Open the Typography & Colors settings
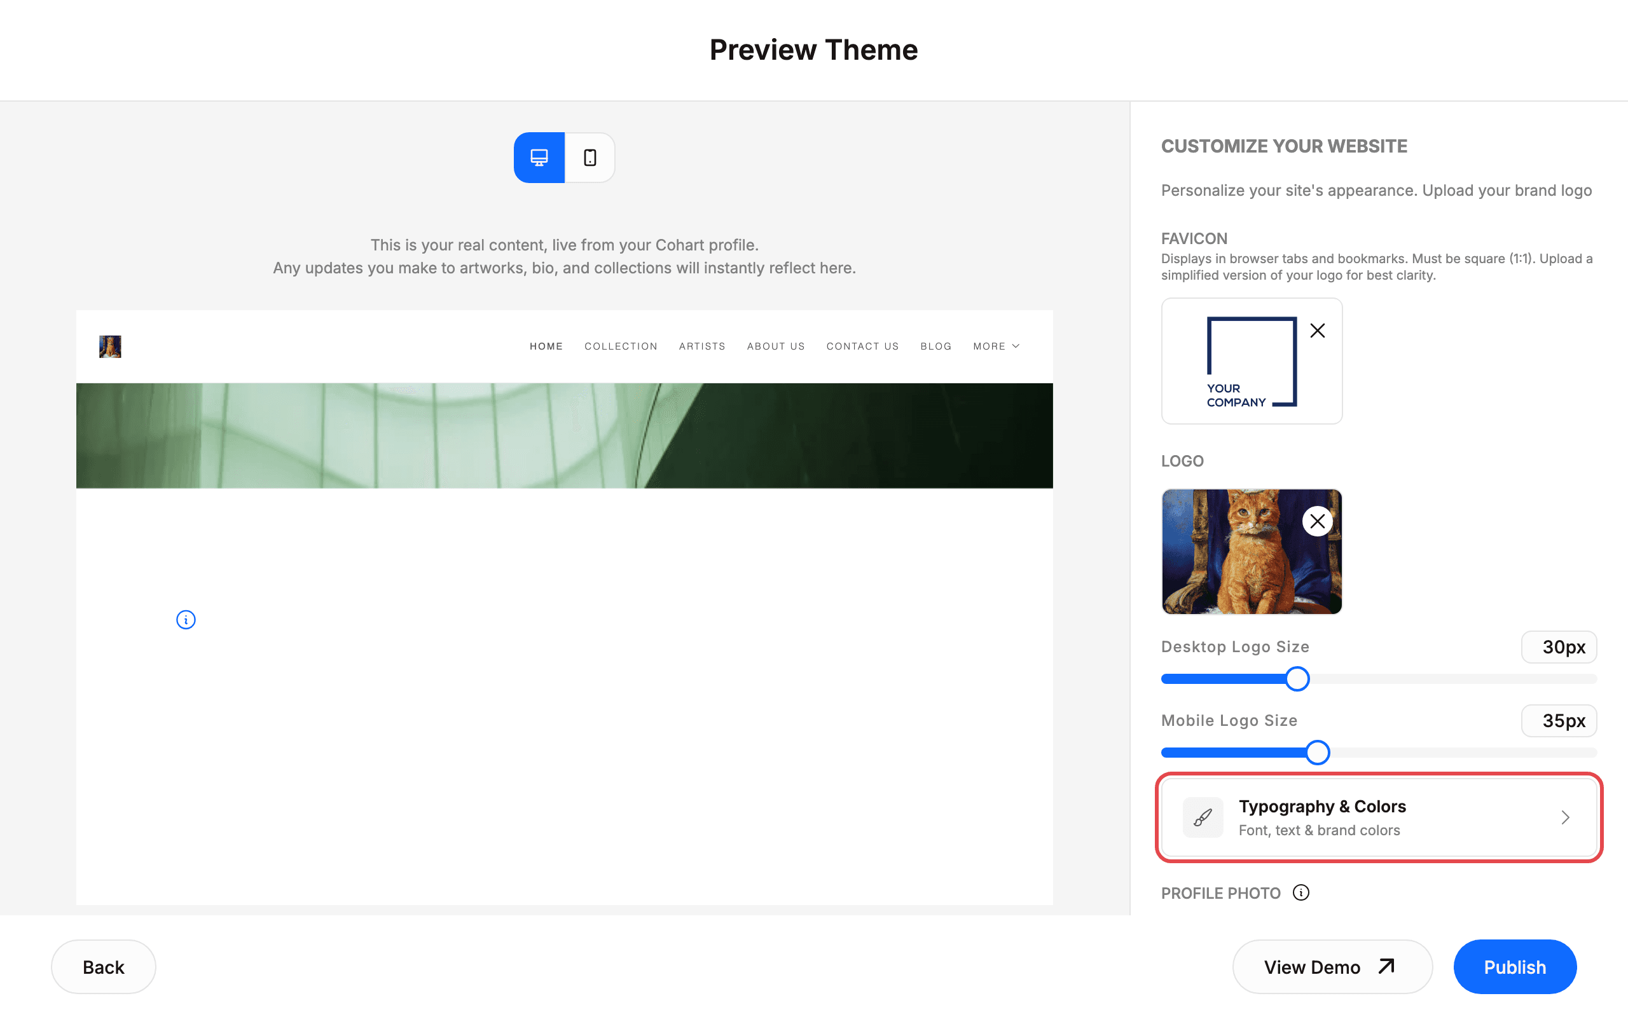The image size is (1628, 1017). coord(1379,817)
